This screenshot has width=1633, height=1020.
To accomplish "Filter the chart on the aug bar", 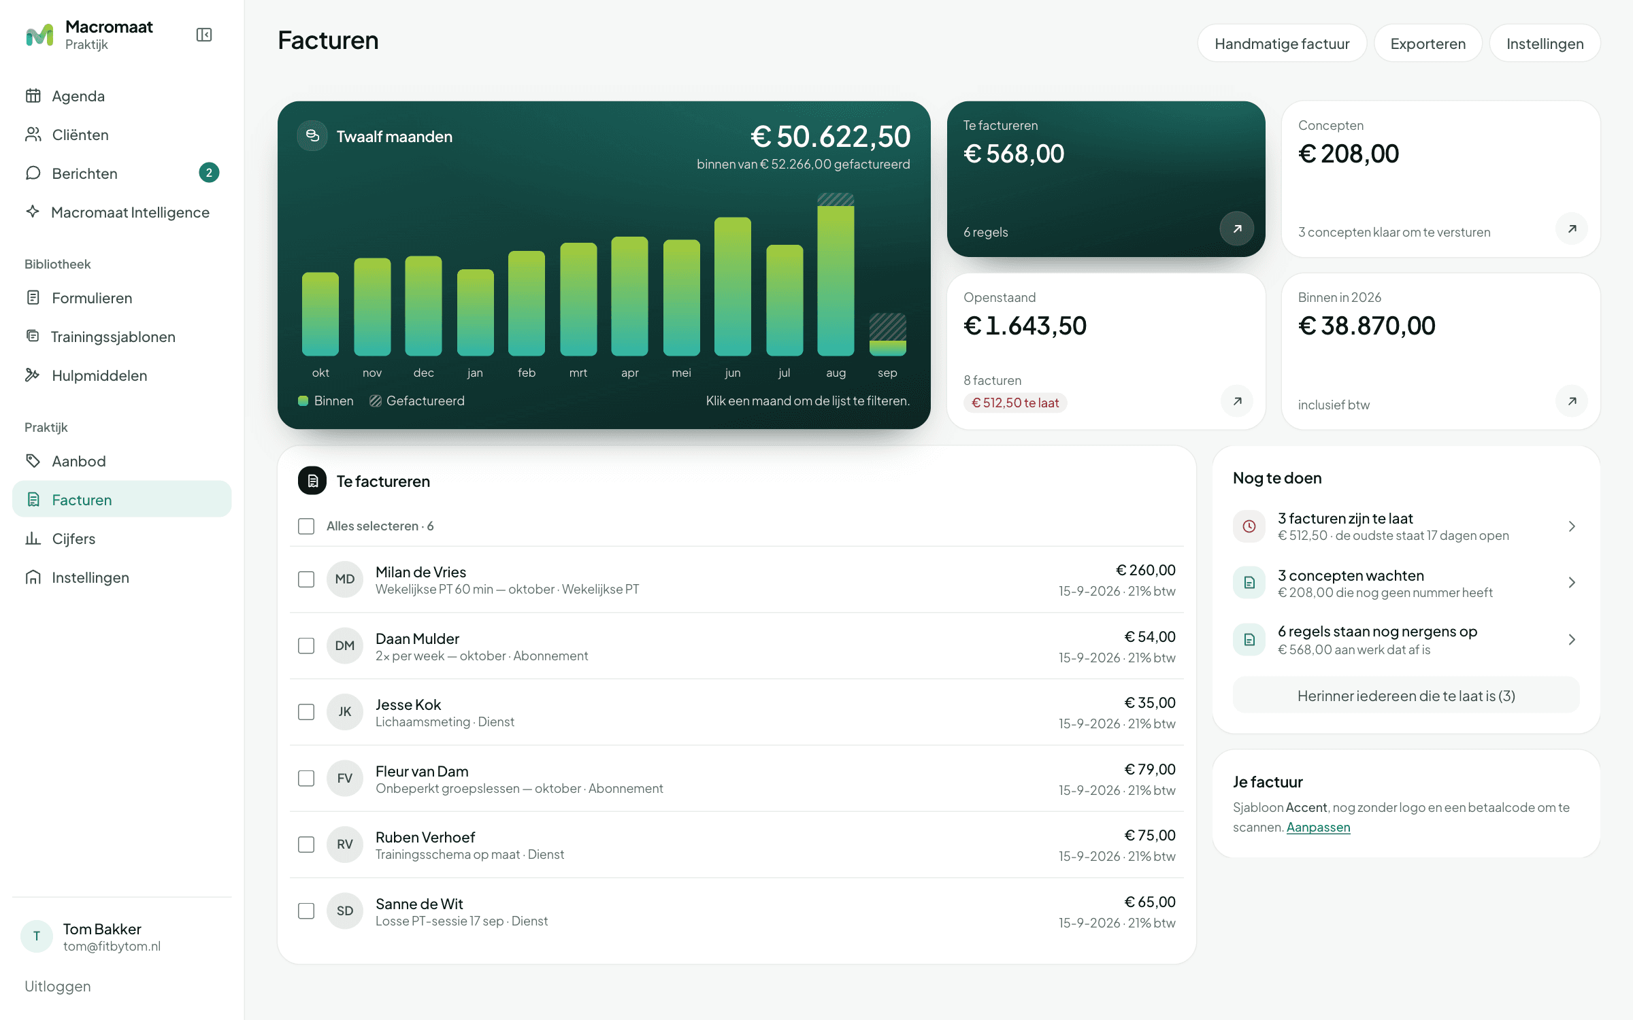I will click(836, 275).
